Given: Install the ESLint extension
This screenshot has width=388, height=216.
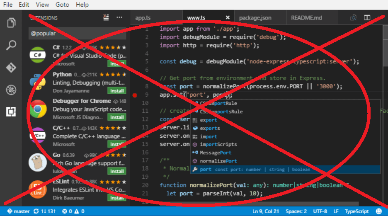Looking at the screenshot, I should coord(117,198).
